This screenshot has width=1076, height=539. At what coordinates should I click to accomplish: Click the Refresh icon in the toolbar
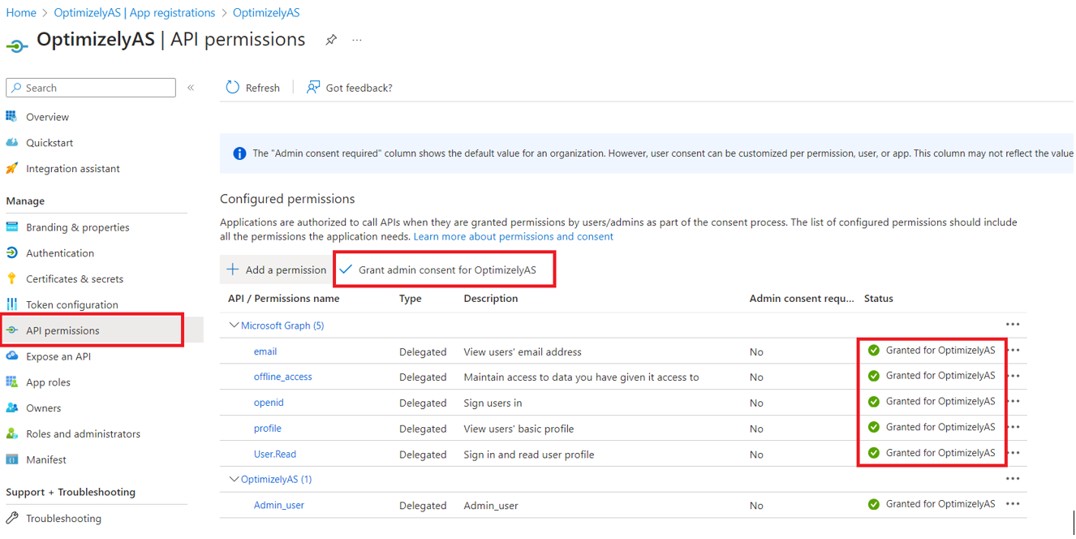coord(233,88)
